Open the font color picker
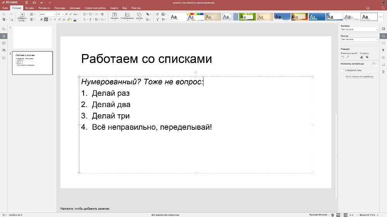Screen dimensions: 387x217 75,19
